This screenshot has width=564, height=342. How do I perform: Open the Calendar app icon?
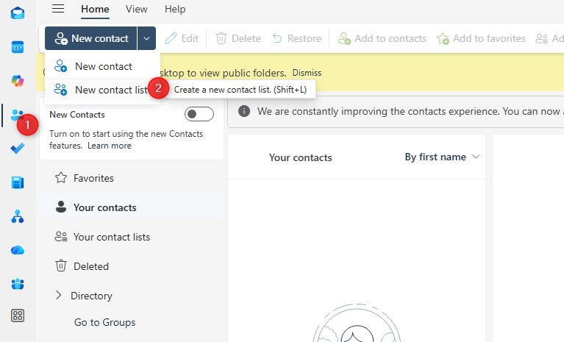point(18,47)
